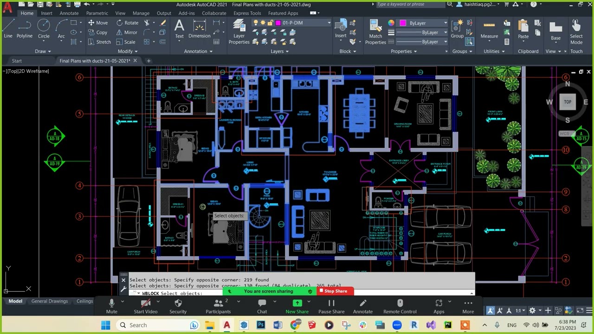
Task: Choose the Stretch command
Action: [x=99, y=42]
